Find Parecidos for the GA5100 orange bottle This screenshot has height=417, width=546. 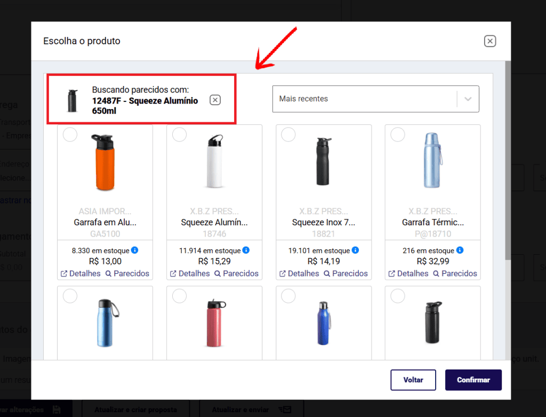[x=127, y=274]
